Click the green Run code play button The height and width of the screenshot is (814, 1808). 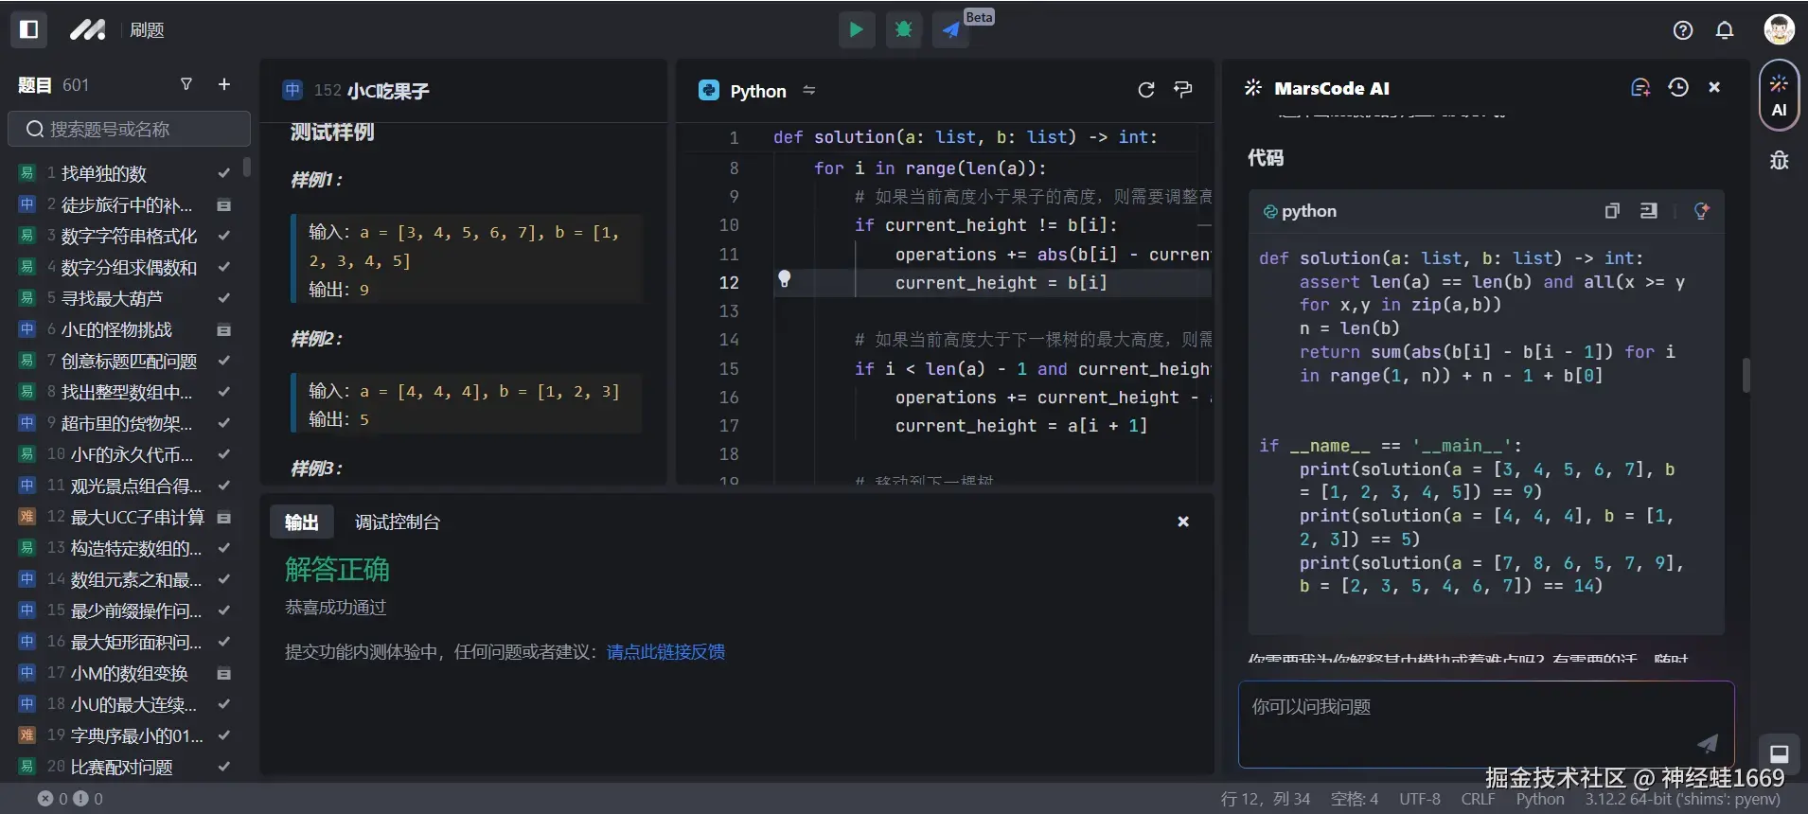[856, 29]
